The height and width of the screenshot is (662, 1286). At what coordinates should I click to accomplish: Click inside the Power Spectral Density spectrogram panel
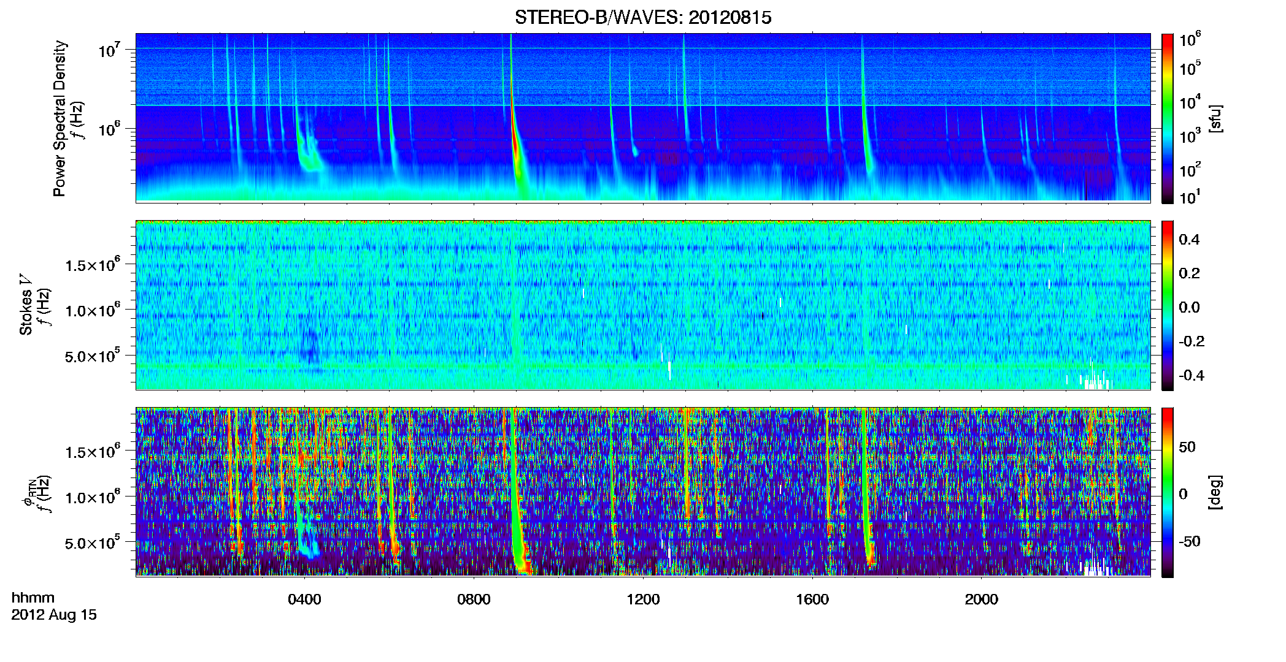tap(643, 118)
